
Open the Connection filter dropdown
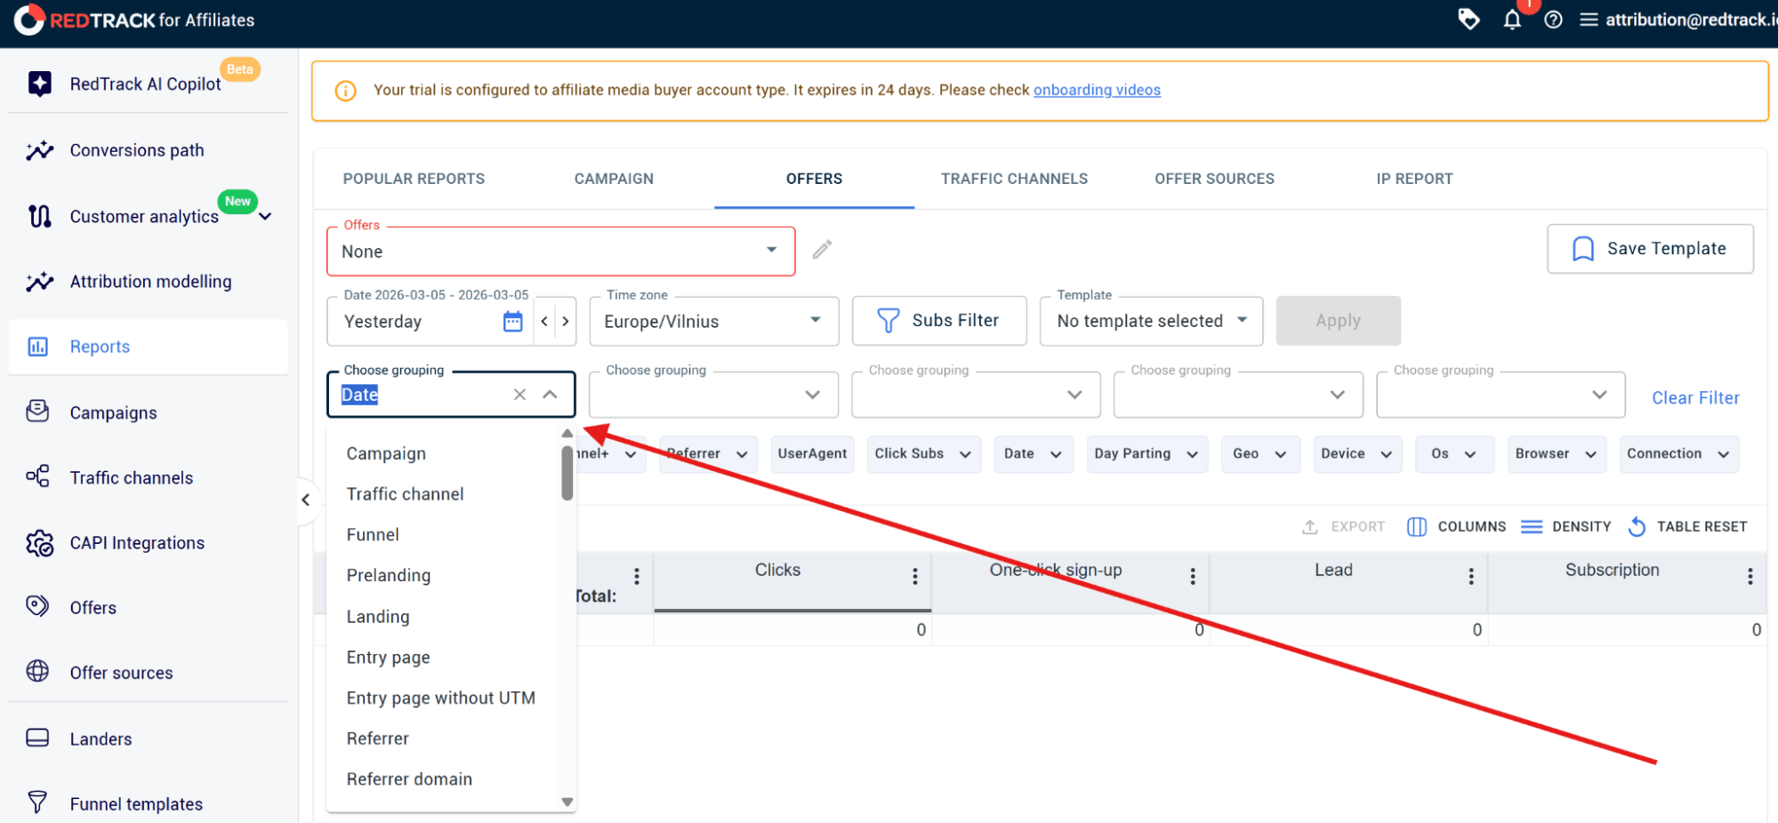[1678, 454]
